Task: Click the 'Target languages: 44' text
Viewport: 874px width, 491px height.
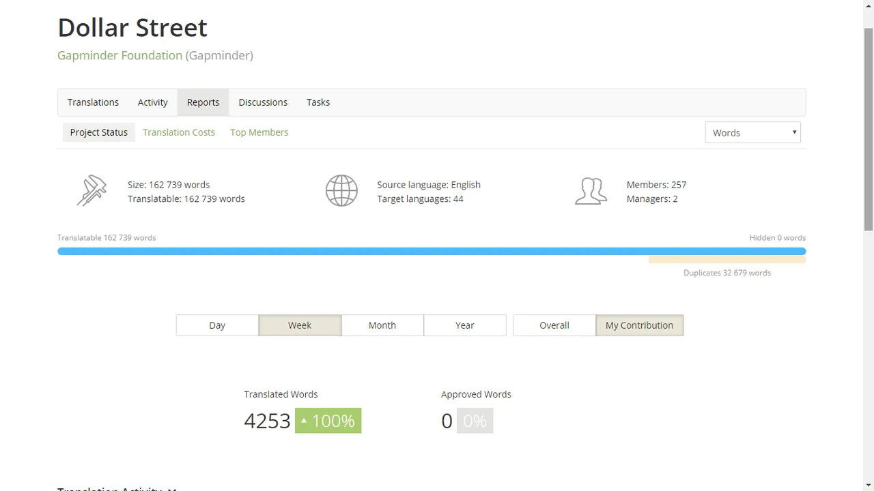Action: [420, 199]
